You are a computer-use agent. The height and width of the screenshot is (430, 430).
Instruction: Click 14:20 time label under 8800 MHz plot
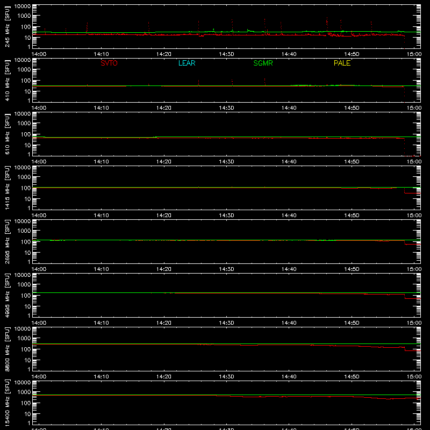(164, 377)
